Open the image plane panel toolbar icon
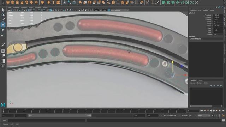Viewport: 226px width, 127px height. click(20, 10)
